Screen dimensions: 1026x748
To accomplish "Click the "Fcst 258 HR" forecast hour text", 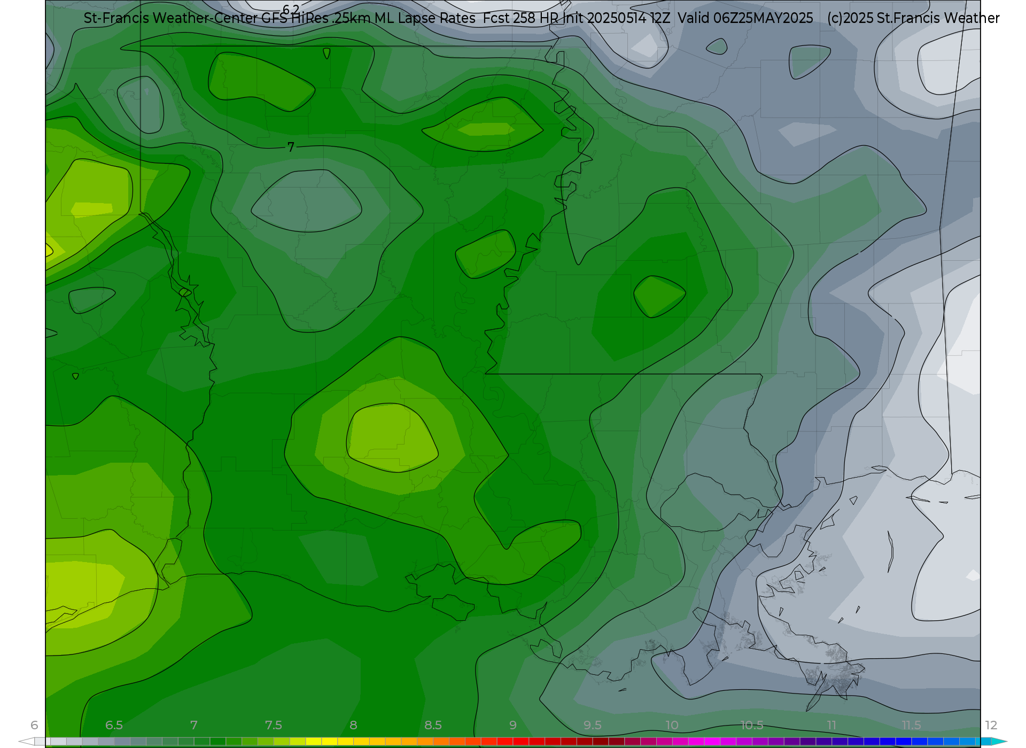I will (521, 18).
